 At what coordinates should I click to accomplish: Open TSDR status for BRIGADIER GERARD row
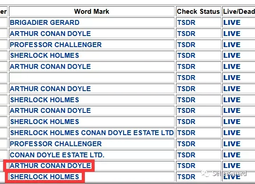[x=186, y=23]
